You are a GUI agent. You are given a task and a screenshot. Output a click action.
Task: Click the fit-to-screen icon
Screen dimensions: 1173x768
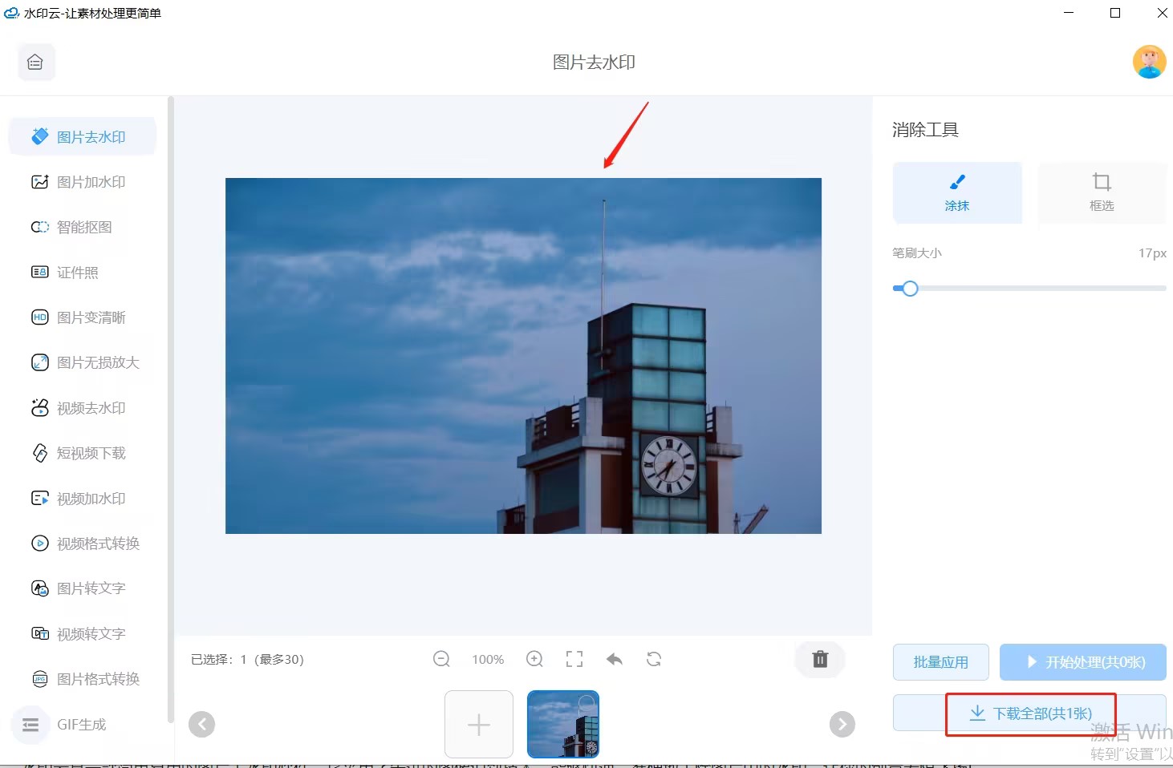click(574, 659)
